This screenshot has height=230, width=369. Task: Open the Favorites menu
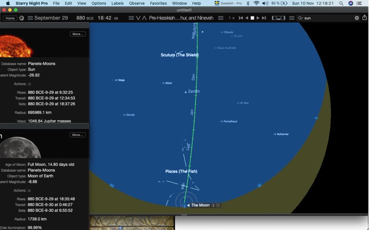click(x=158, y=3)
